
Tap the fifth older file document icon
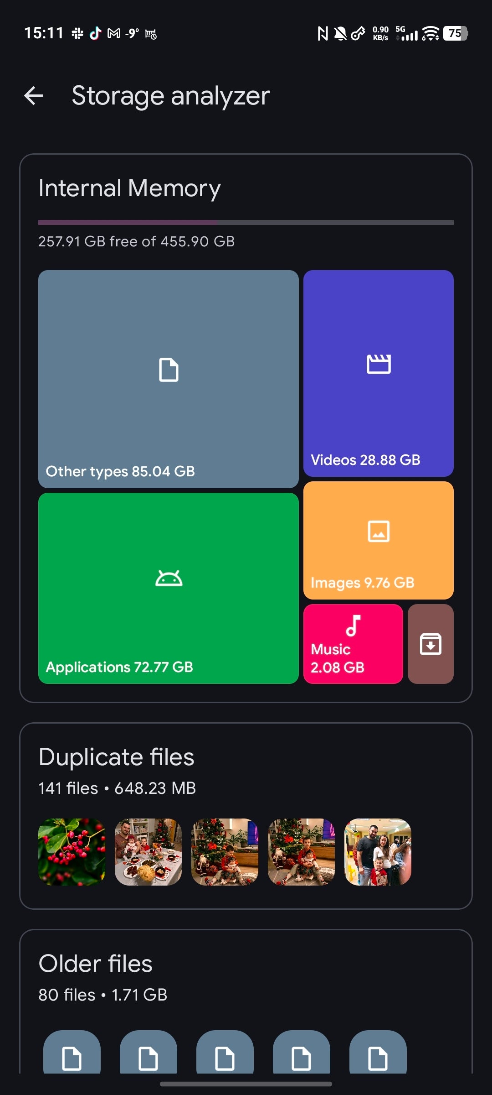click(378, 1054)
